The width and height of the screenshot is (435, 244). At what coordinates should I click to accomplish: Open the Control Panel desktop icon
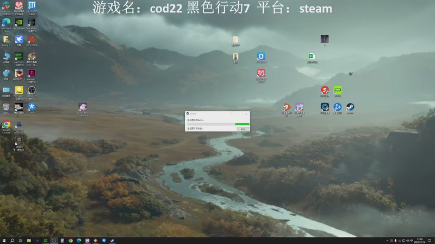coord(6,90)
